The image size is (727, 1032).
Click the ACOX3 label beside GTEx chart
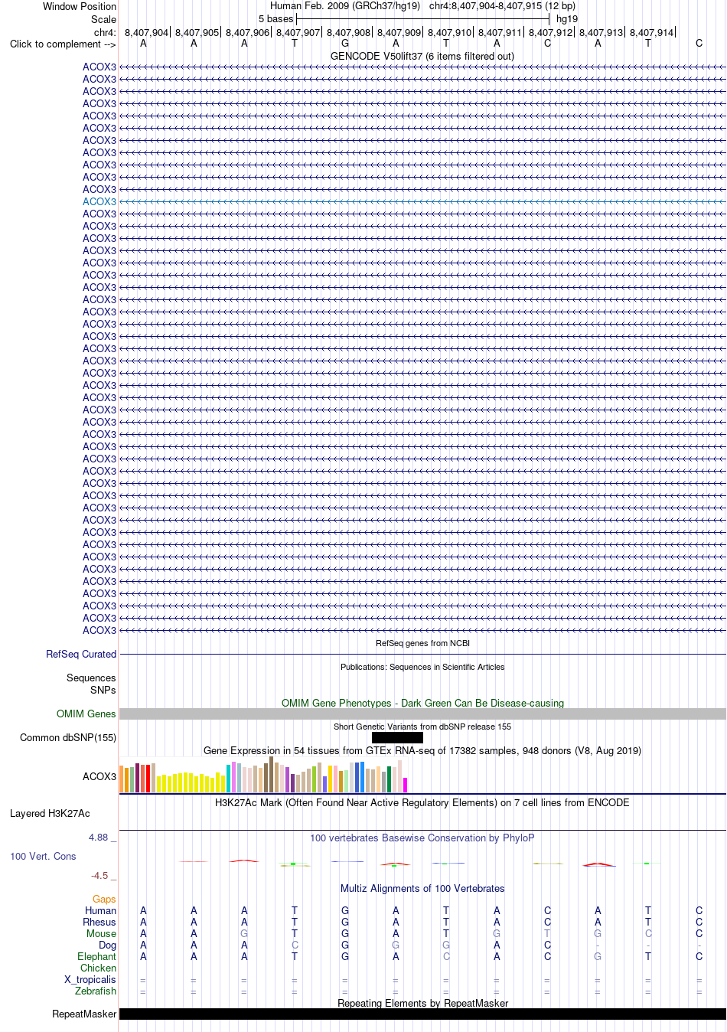click(99, 776)
